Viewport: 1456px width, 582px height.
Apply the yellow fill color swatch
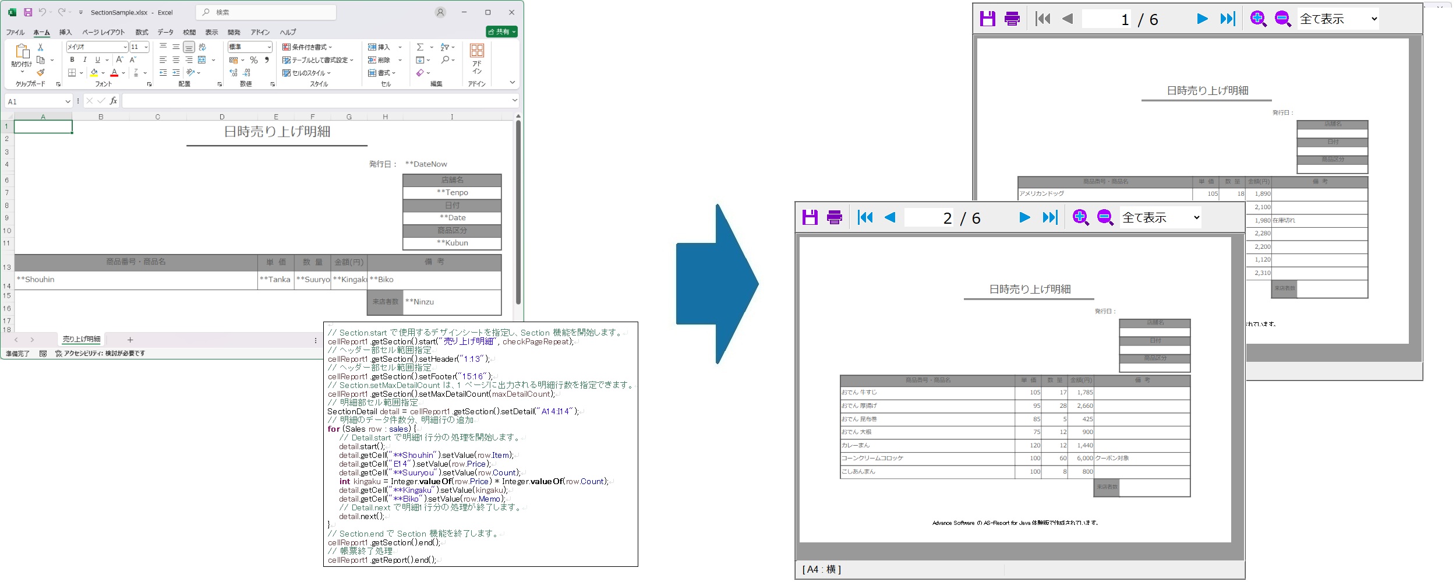point(94,73)
